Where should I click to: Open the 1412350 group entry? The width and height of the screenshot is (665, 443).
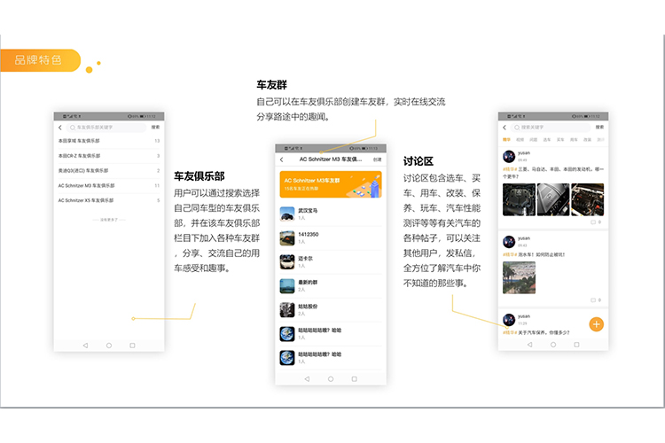tap(331, 237)
